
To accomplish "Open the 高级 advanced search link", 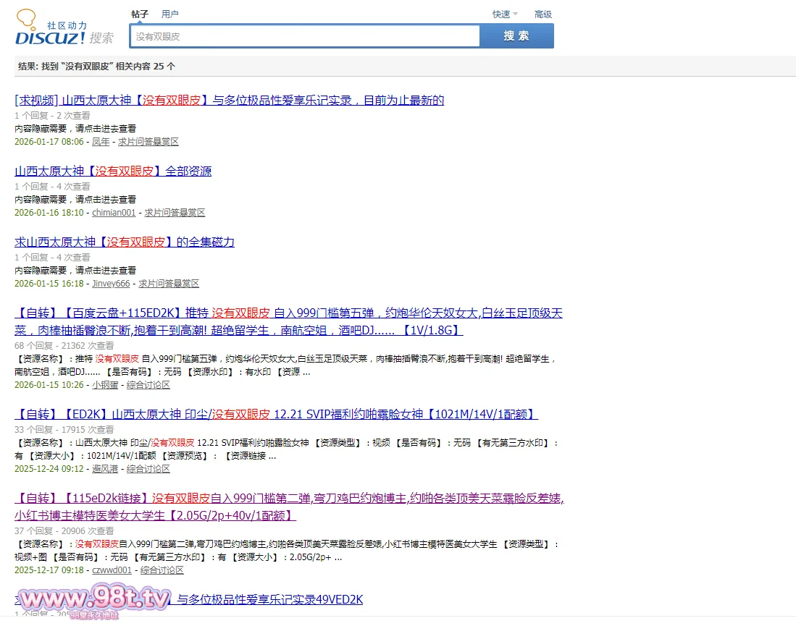I will pos(543,14).
